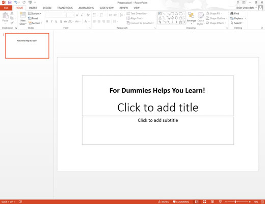
Task: Click the Clear All Formatting icon
Action: coord(88,15)
